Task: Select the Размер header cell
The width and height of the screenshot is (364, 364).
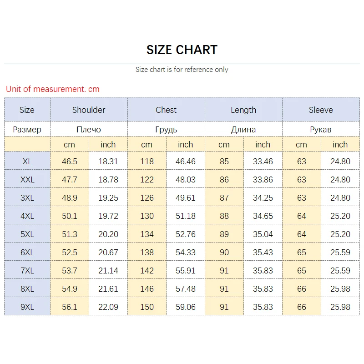Action: (27, 130)
